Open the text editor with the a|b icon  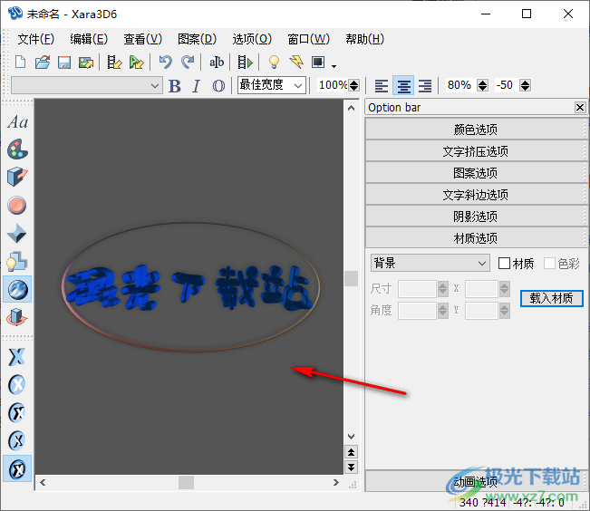coord(217,63)
